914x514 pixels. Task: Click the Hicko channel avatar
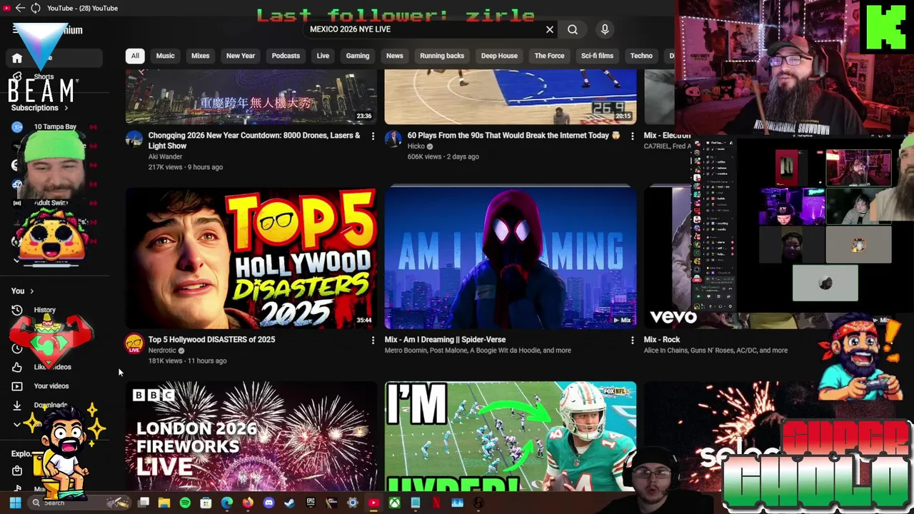coord(393,138)
